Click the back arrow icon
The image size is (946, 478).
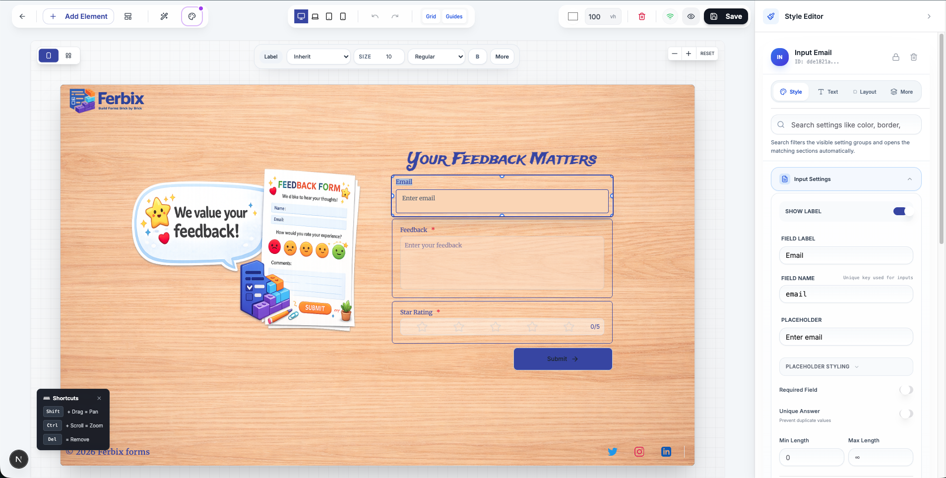tap(22, 16)
